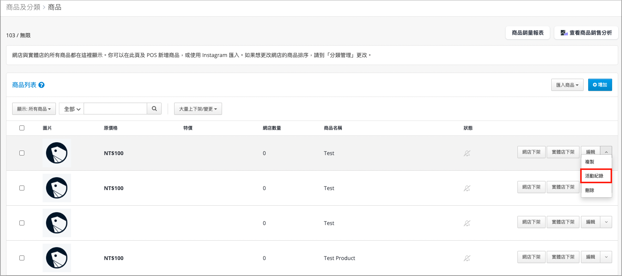Add a product with 增加 button

(600, 85)
